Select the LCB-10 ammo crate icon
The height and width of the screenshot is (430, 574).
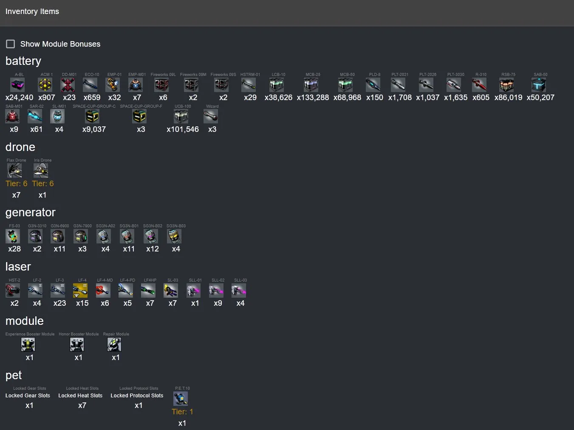coord(277,85)
